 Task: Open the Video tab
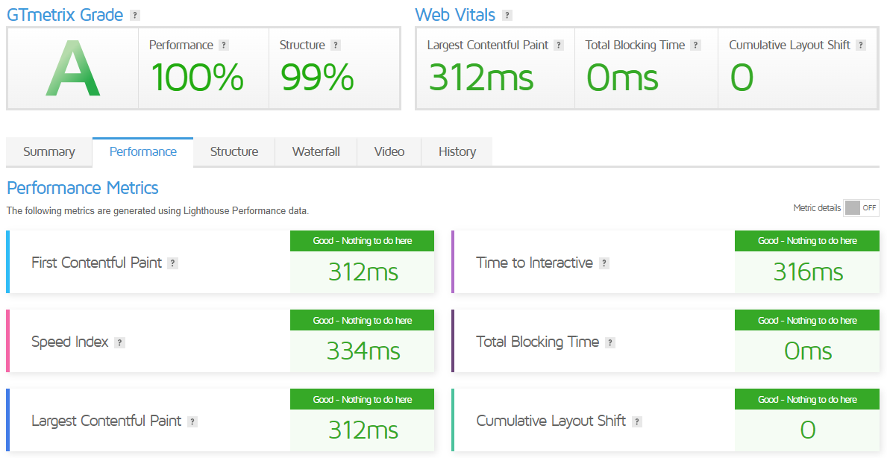pyautogui.click(x=389, y=151)
